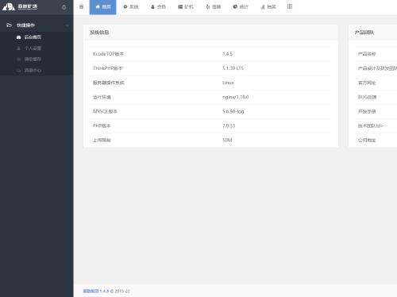Image resolution: width=397 pixels, height=297 pixels.
Task: Open the 系统 gear tab
Action: pos(131,7)
